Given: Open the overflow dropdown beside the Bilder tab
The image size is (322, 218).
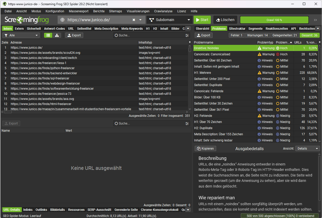Looking at the screenshot, I should pyautogui.click(x=188, y=29).
